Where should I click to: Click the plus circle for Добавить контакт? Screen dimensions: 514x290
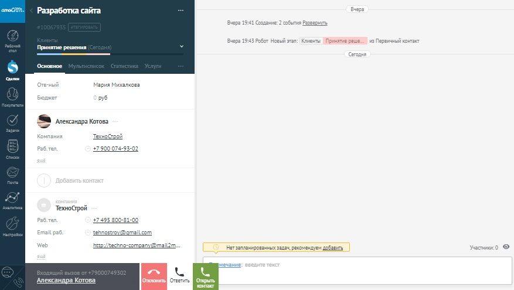pos(44,180)
